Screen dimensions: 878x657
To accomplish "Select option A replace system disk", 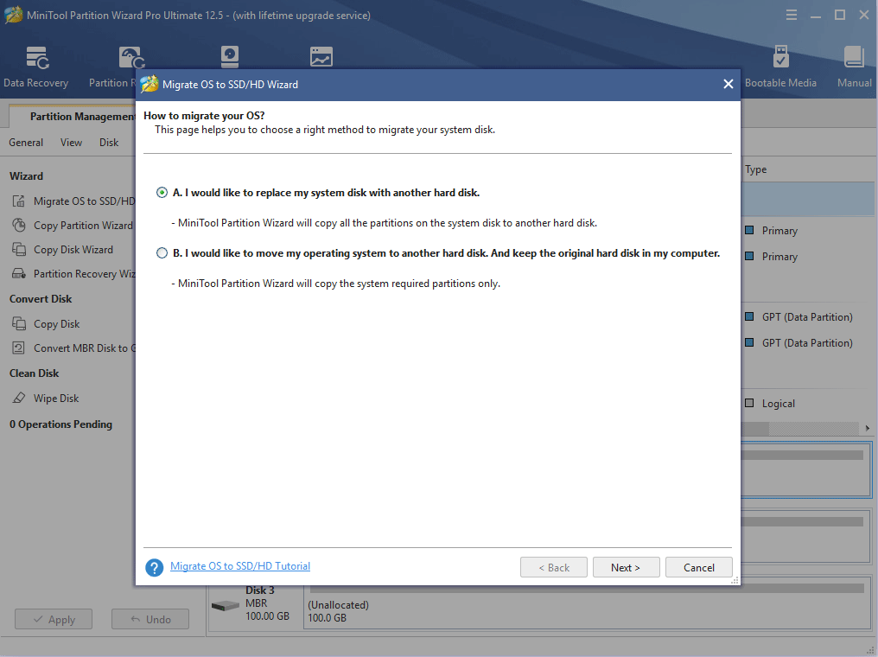I will [162, 193].
